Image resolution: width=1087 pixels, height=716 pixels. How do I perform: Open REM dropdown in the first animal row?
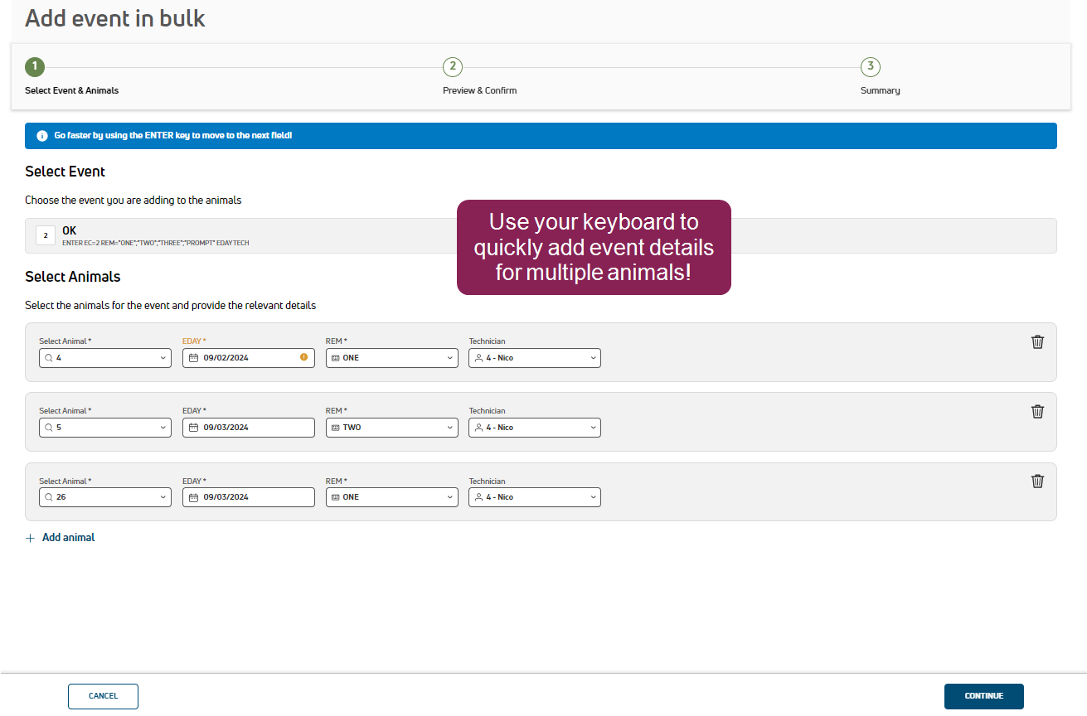(x=391, y=358)
